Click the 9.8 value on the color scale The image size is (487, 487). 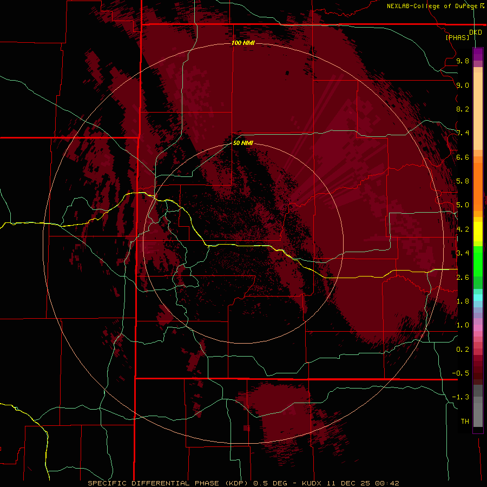point(463,61)
